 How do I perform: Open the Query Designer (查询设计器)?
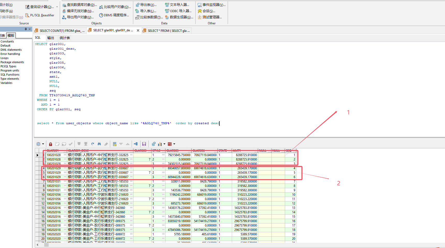tap(40, 7)
